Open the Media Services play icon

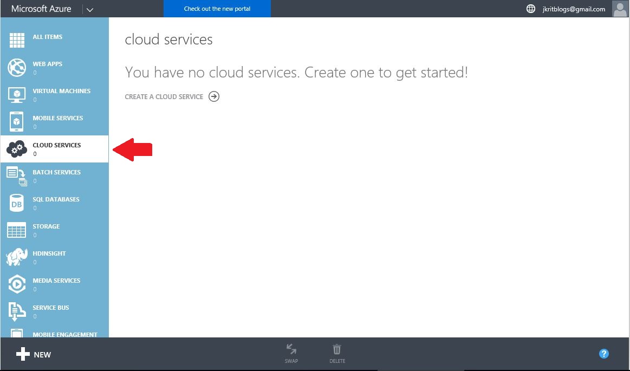pos(17,284)
